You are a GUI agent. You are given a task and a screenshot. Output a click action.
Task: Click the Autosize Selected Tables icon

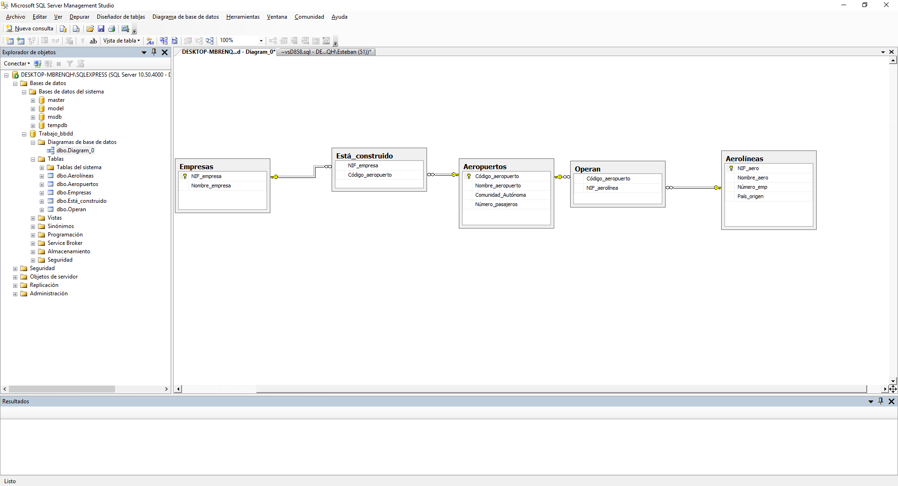coord(188,41)
